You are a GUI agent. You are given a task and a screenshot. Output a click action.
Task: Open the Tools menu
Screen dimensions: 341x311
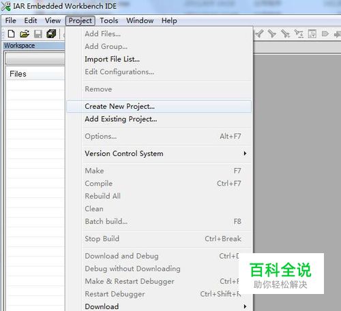click(109, 20)
